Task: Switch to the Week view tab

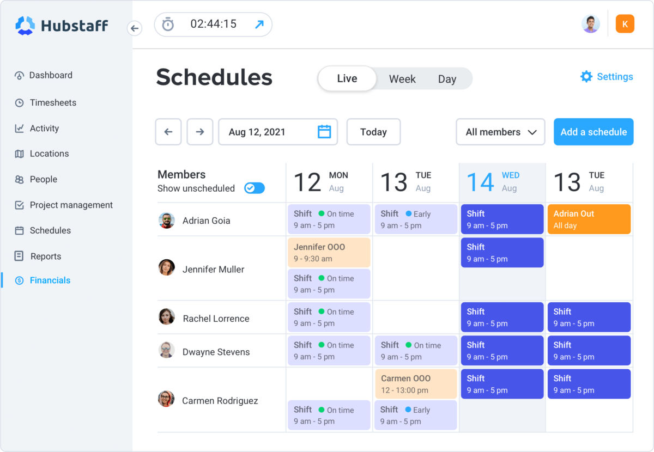Action: [x=402, y=78]
